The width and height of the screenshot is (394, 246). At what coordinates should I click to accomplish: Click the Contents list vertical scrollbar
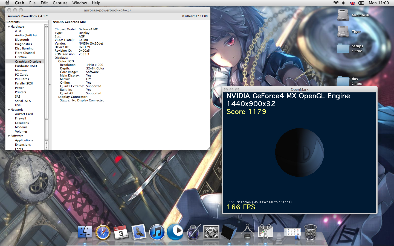(x=46, y=73)
